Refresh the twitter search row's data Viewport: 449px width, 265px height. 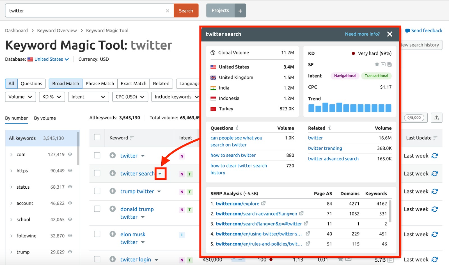435,173
